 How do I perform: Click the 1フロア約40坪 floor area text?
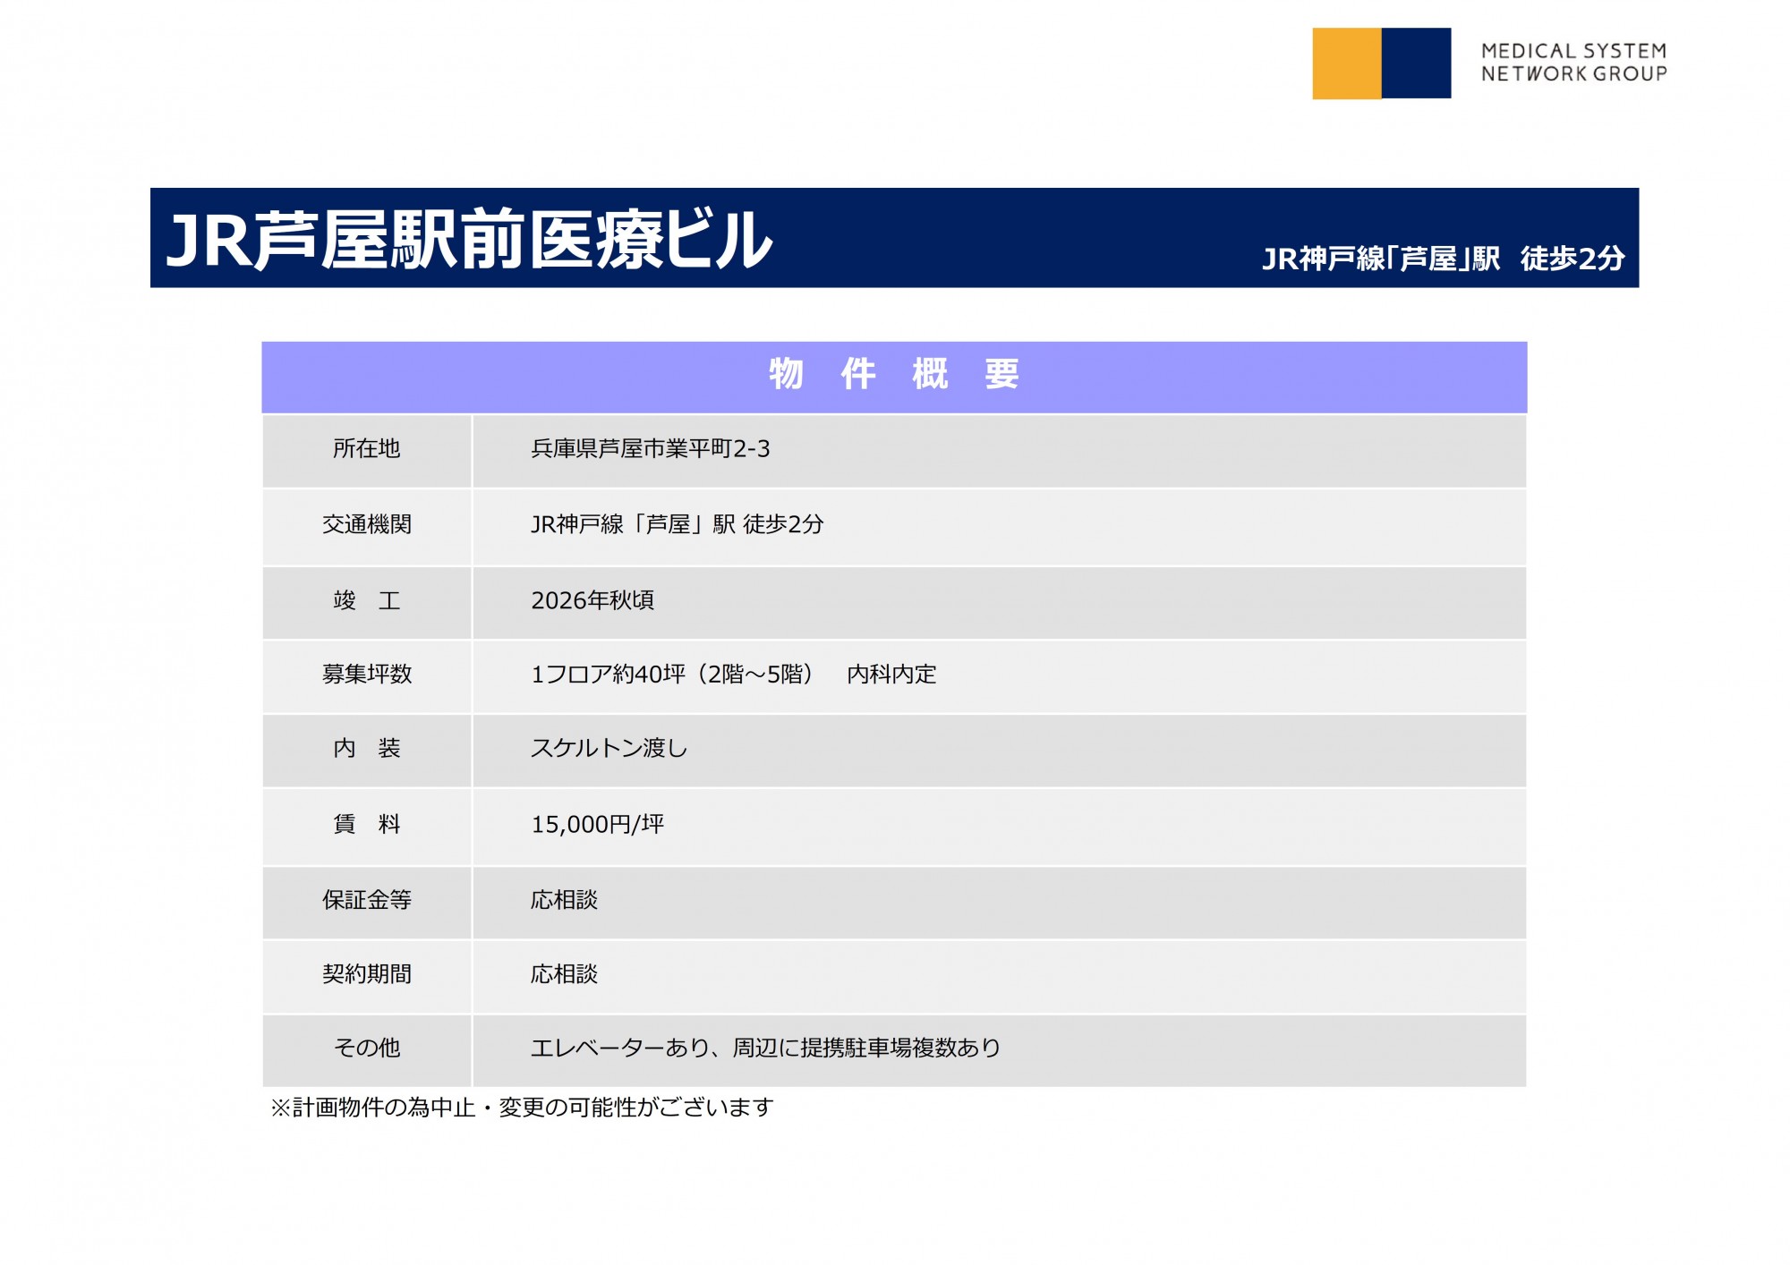[x=609, y=674]
